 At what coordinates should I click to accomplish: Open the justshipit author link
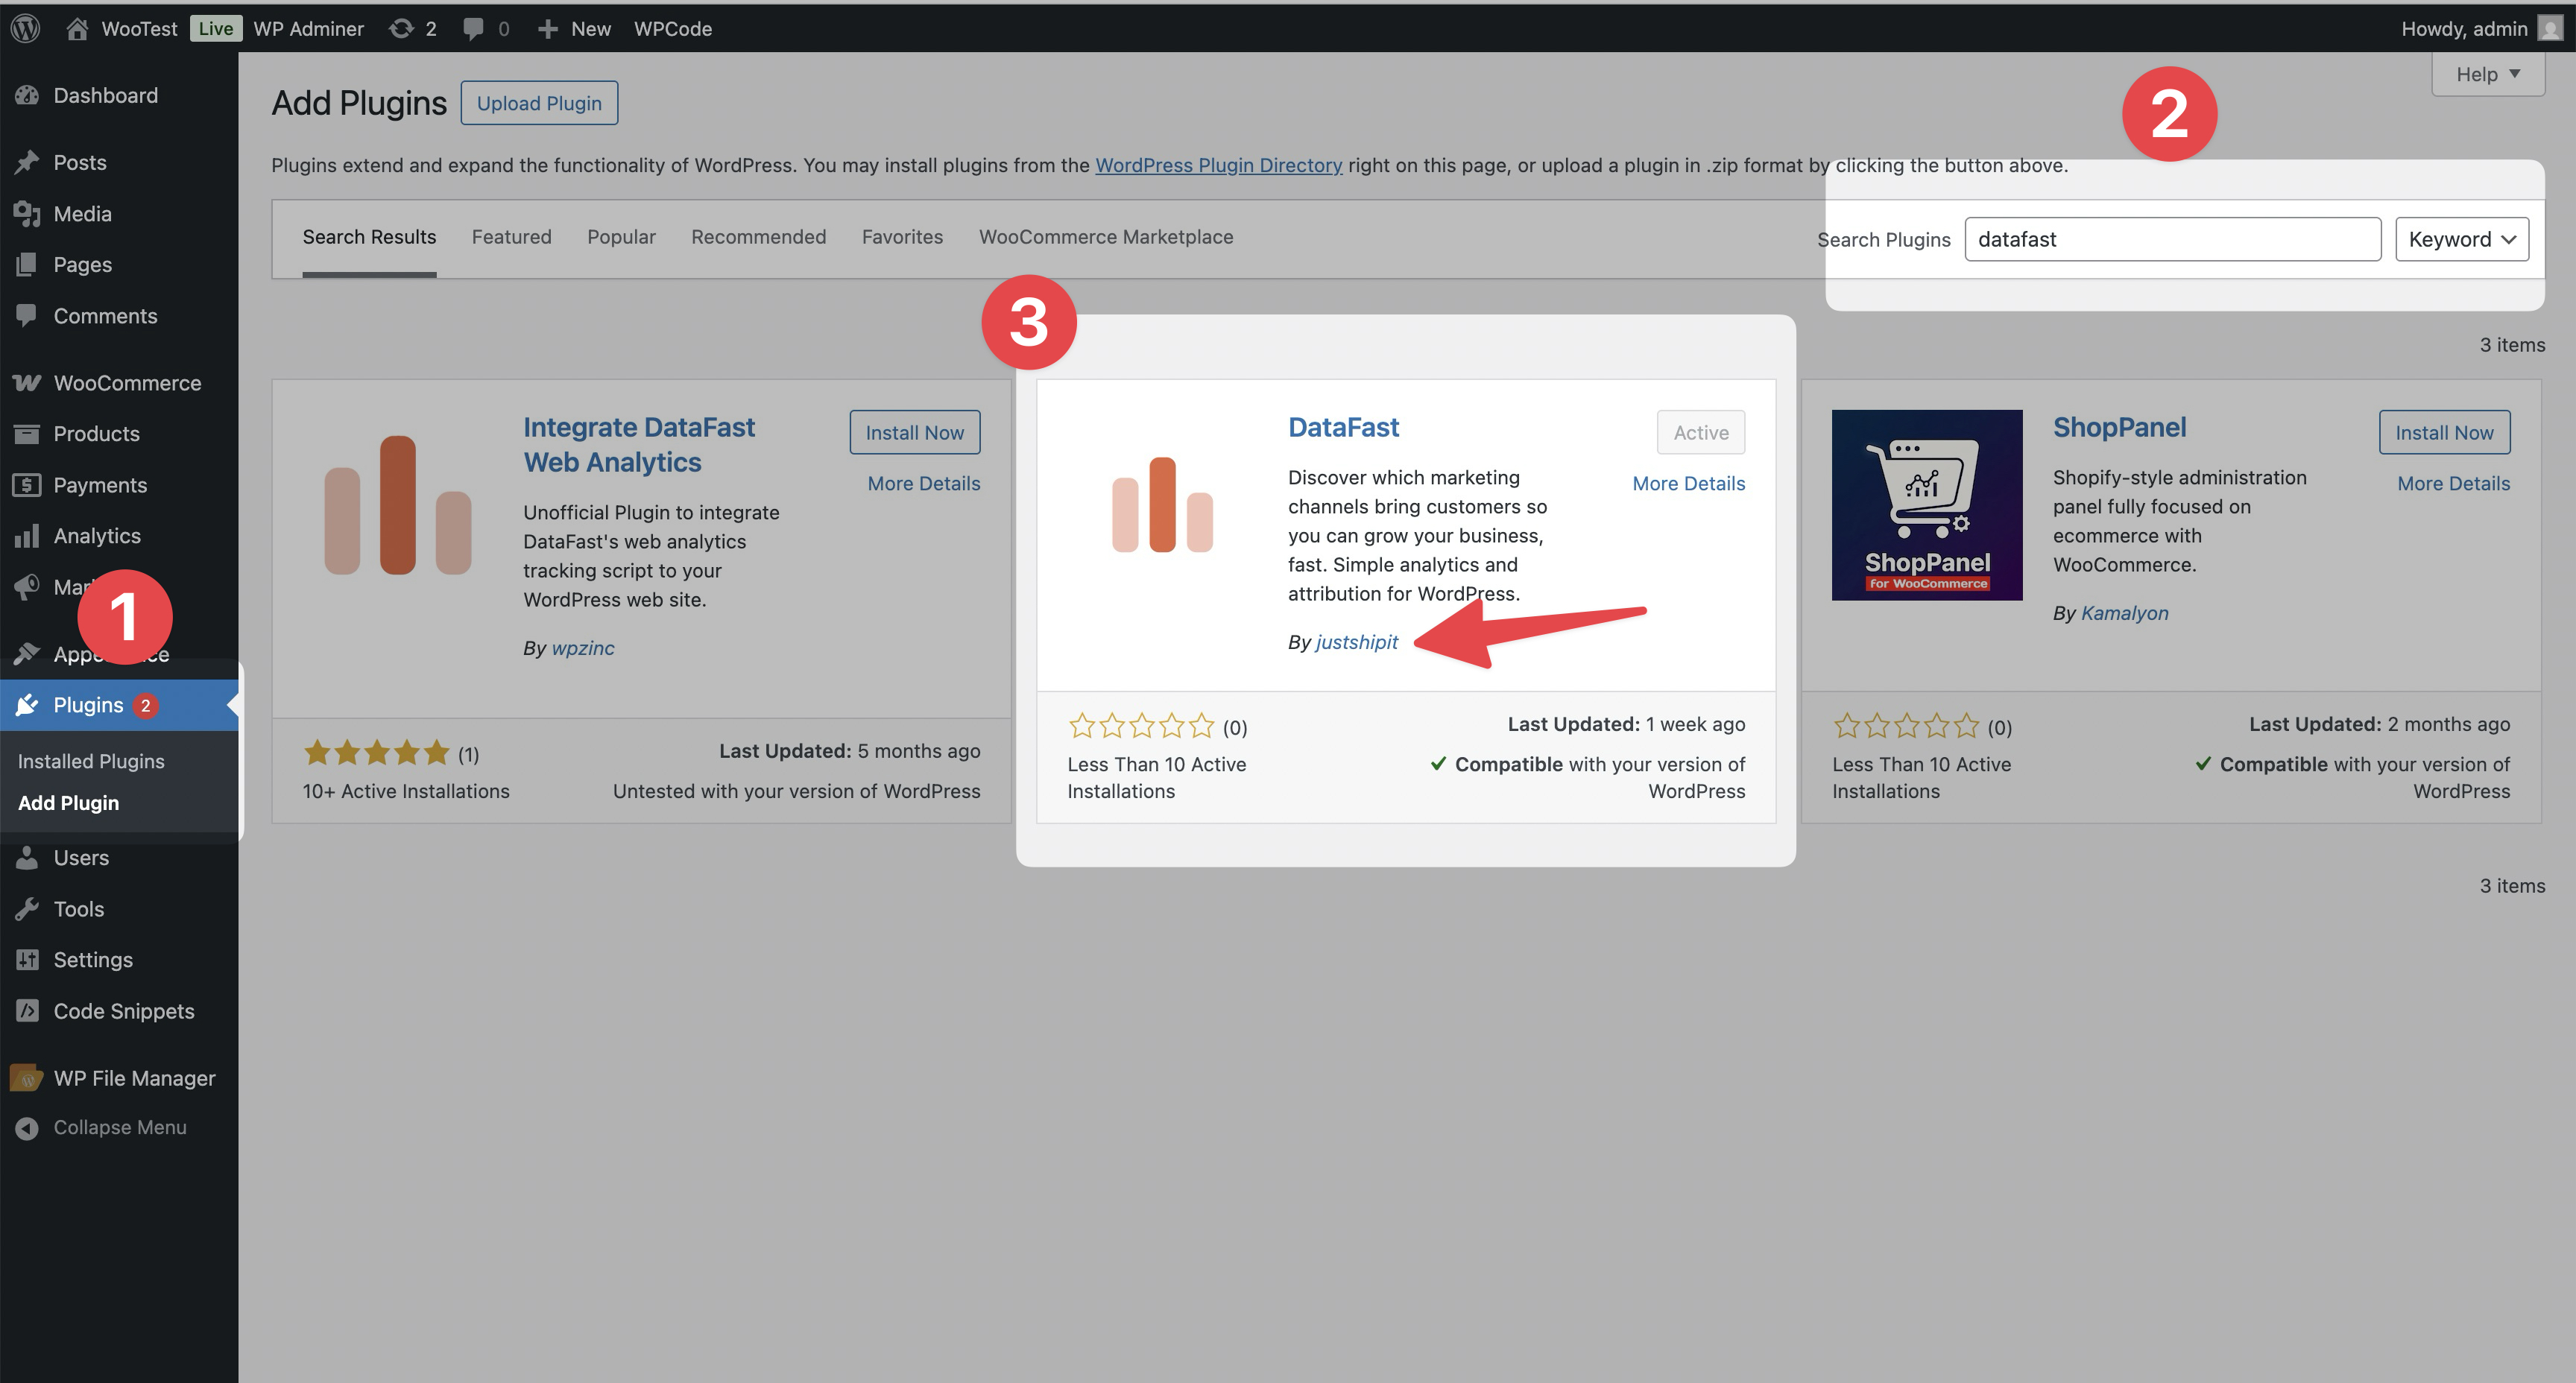coord(1356,642)
